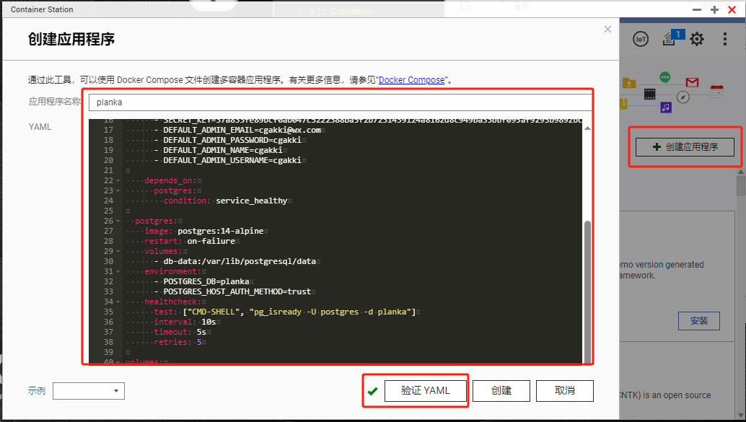Click the green chat bubble icon in the banner

664,77
